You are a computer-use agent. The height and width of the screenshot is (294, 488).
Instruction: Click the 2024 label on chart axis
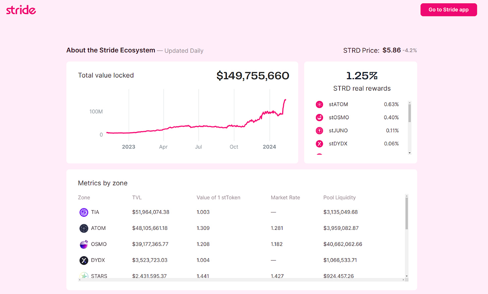pyautogui.click(x=269, y=147)
